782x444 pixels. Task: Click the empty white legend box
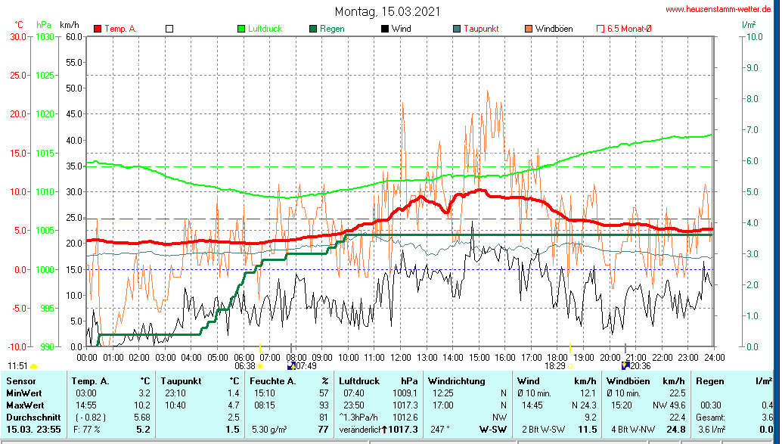coord(169,29)
